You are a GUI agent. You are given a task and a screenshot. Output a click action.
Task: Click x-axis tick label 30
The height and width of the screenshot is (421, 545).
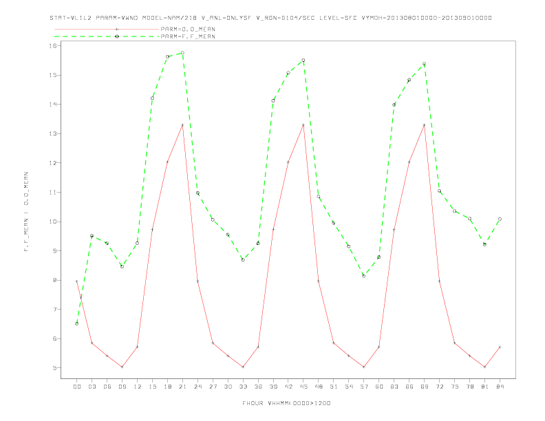pyautogui.click(x=228, y=387)
